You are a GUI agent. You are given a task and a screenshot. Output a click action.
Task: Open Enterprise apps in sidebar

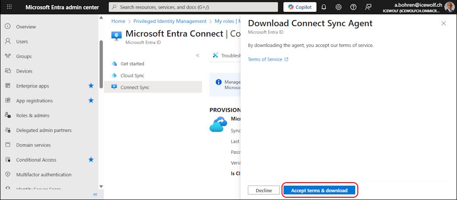coord(32,86)
